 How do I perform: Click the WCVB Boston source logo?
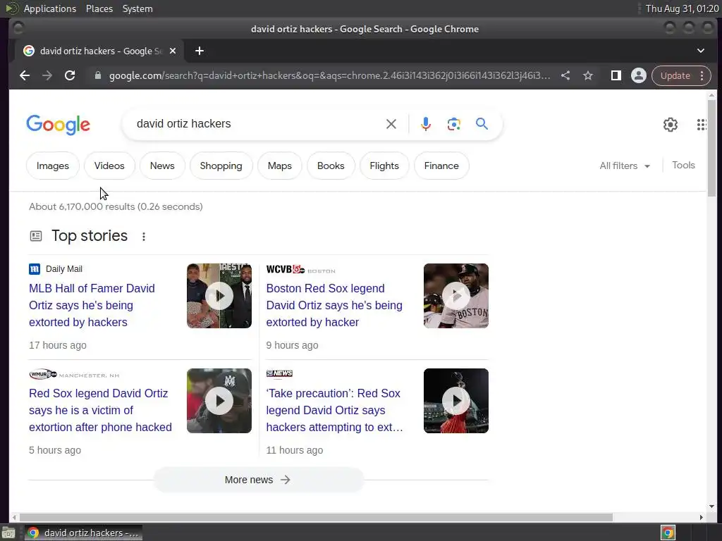click(x=300, y=270)
